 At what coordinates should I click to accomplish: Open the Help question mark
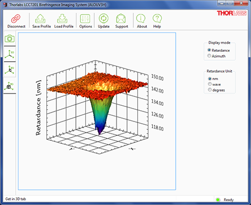157,21
